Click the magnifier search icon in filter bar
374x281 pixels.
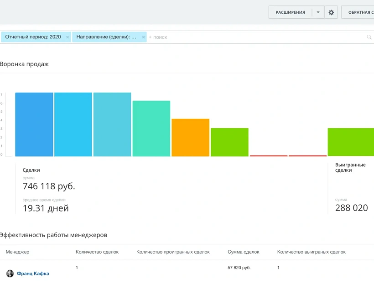pyautogui.click(x=369, y=37)
